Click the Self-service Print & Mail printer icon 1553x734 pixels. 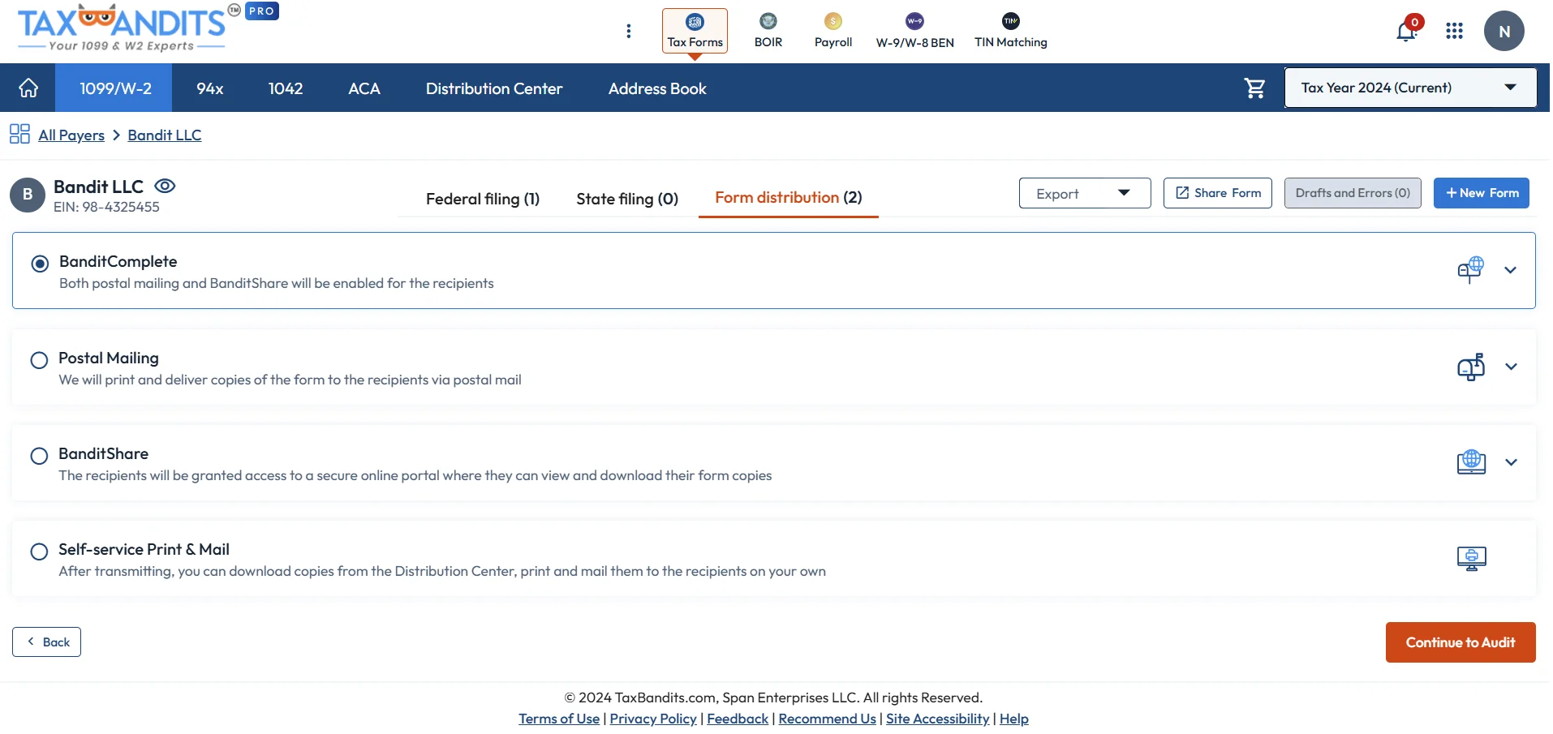1471,558
